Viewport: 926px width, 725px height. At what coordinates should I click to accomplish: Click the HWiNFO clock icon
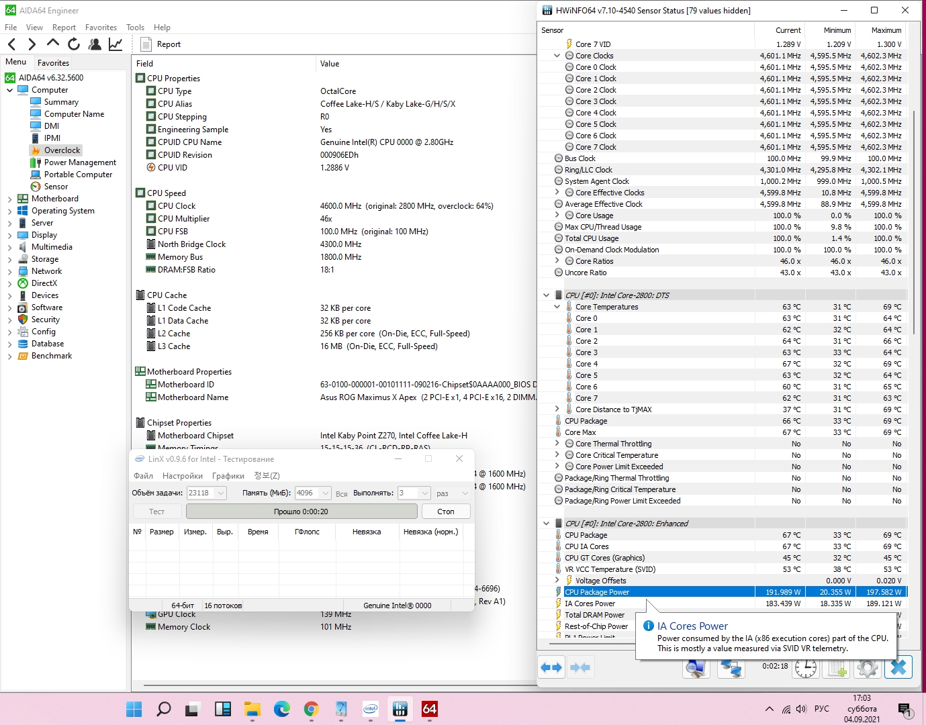click(805, 668)
